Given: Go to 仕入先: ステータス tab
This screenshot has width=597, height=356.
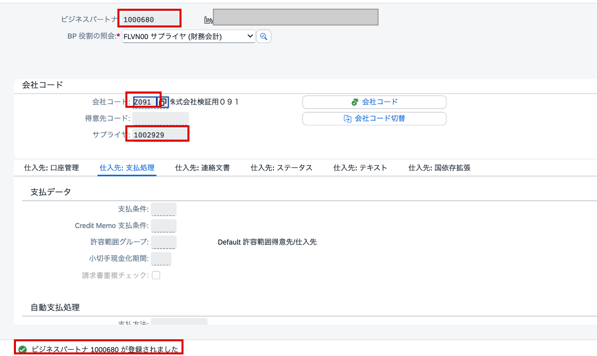Looking at the screenshot, I should pyautogui.click(x=281, y=168).
